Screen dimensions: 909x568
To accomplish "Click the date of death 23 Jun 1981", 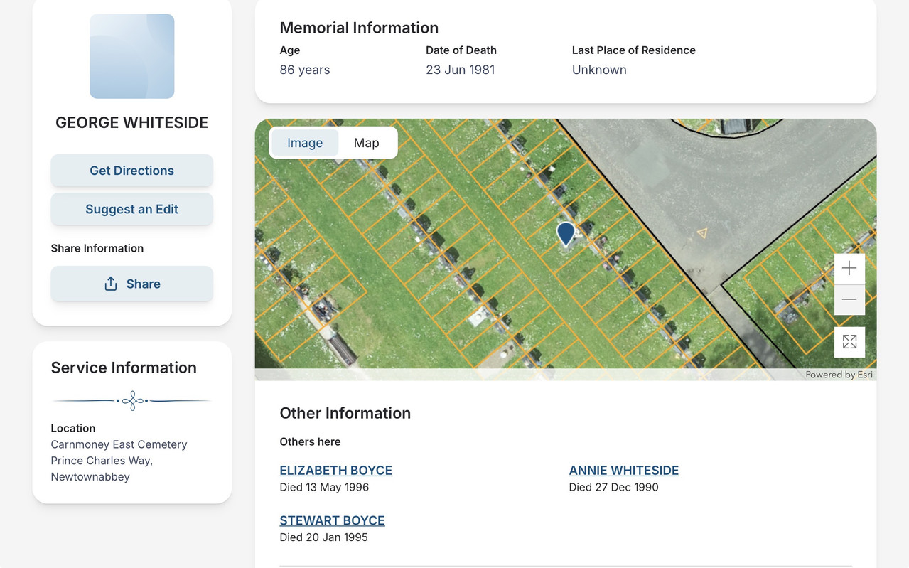I will click(461, 70).
